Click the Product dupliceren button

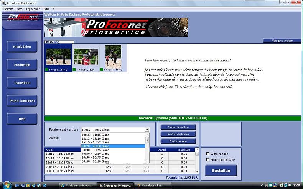click(x=178, y=134)
